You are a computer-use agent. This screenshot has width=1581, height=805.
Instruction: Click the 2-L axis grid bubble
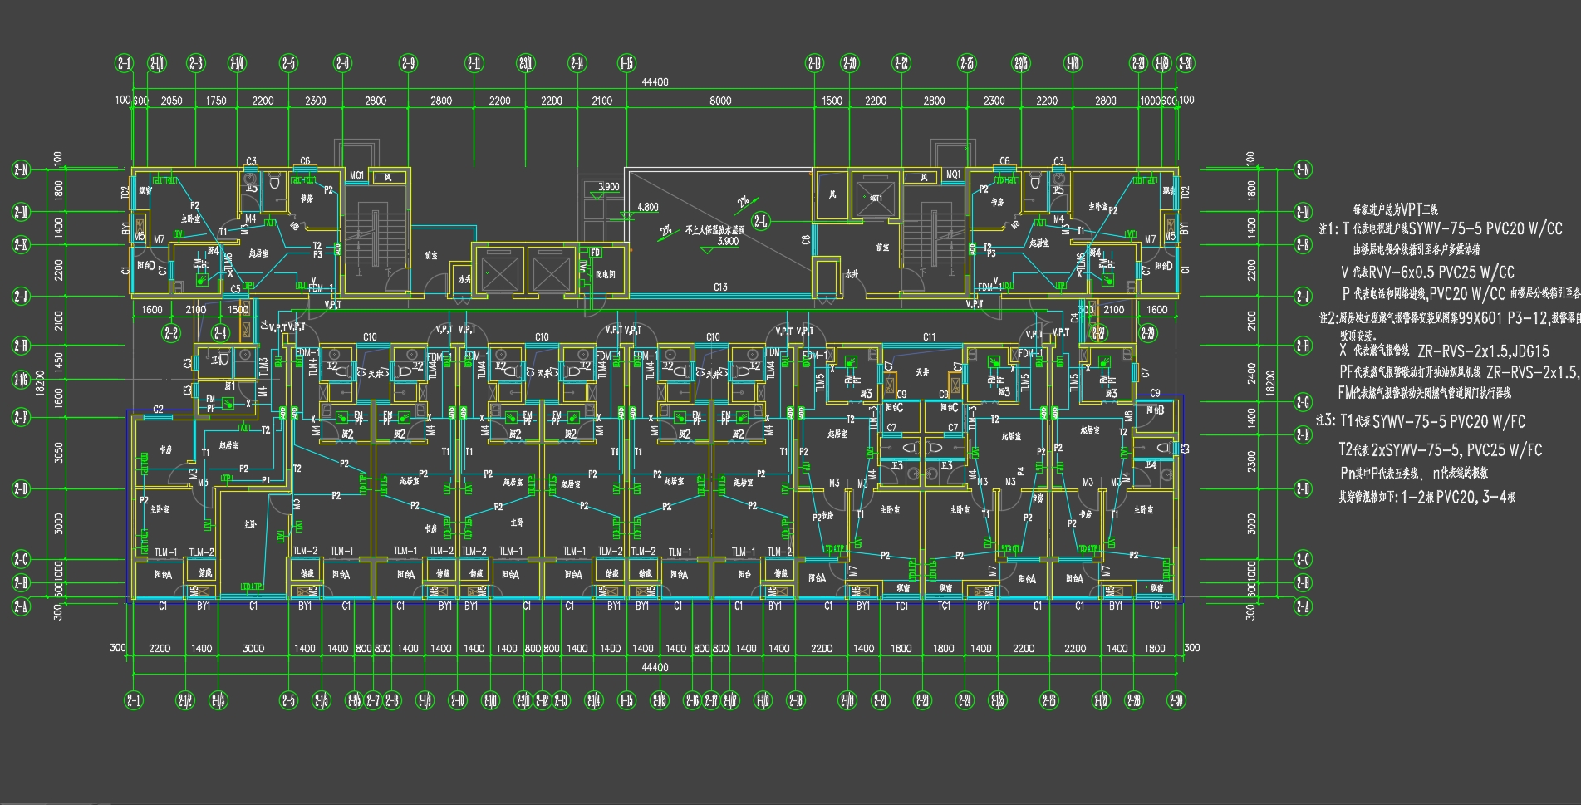(x=761, y=221)
